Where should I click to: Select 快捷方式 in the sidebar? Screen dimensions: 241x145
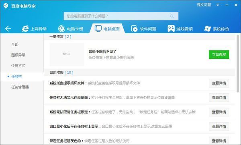tap(18, 66)
